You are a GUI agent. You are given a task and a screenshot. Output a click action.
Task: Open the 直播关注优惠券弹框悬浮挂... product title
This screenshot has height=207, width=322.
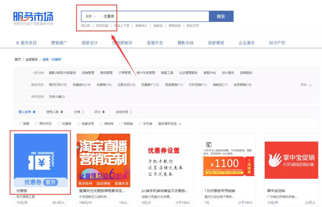(x=102, y=191)
